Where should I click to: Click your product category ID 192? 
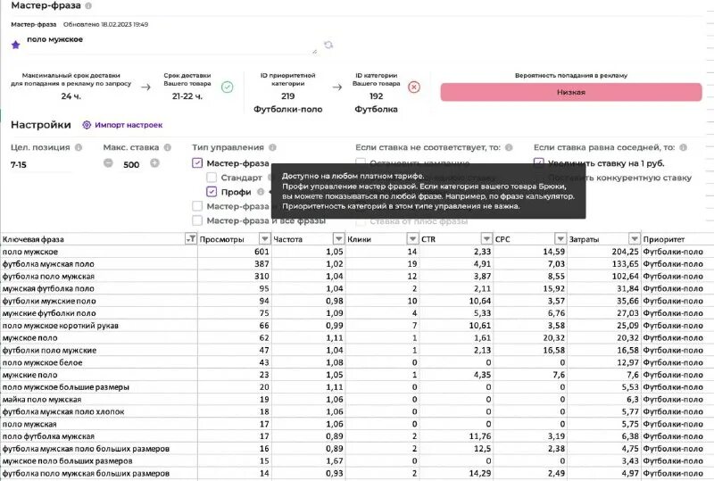point(376,96)
